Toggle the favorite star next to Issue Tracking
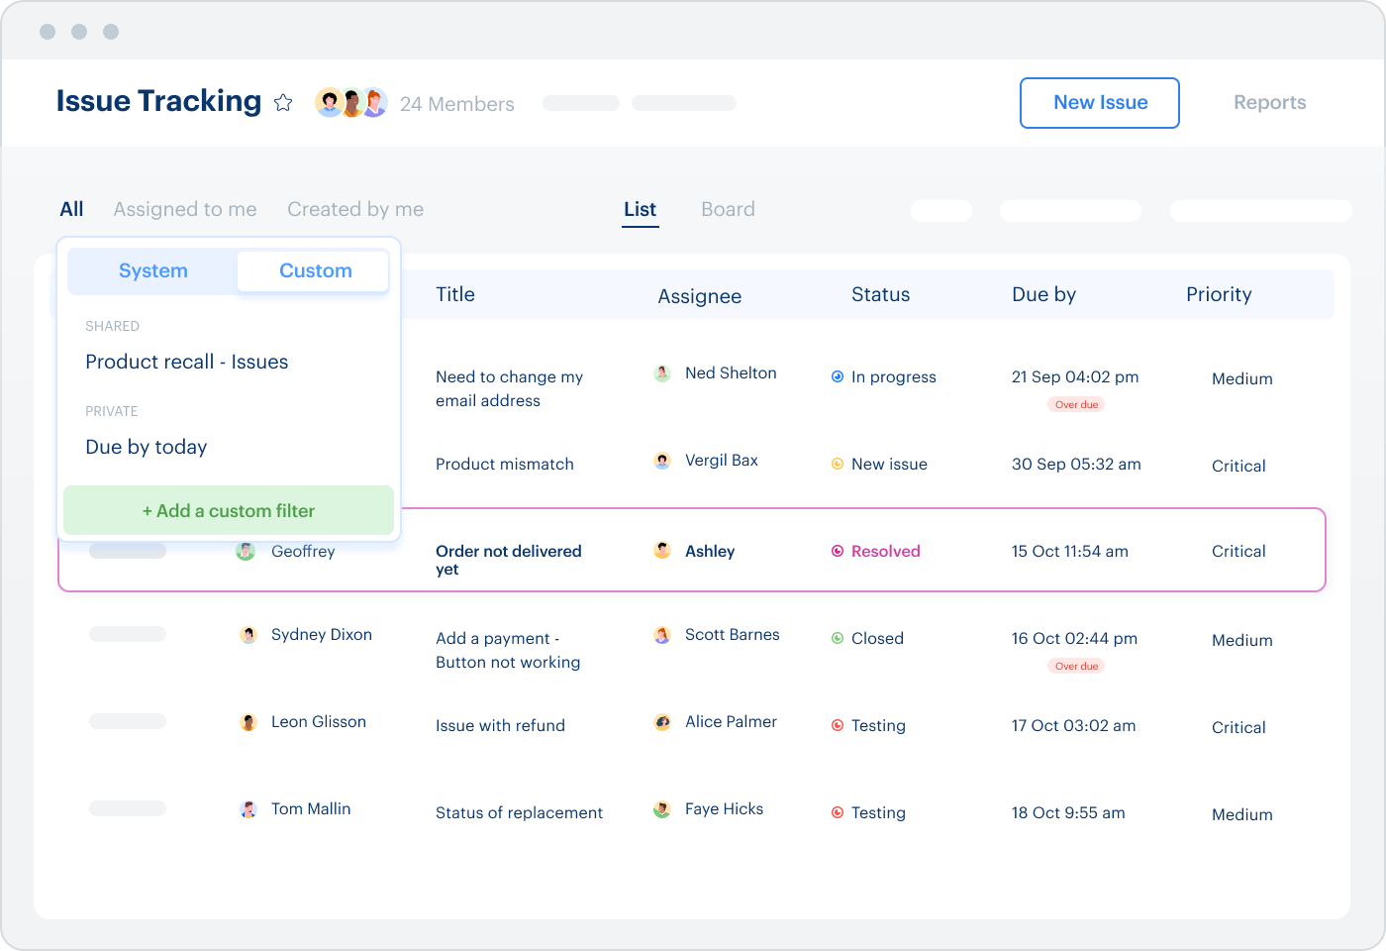The height and width of the screenshot is (951, 1386). 283,102
